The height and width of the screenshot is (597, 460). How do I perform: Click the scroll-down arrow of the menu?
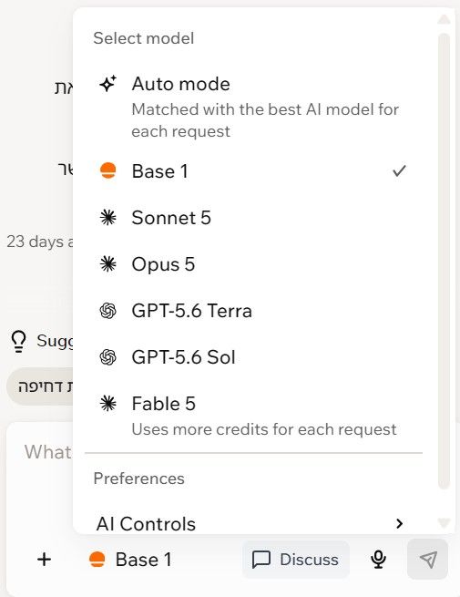pos(444,522)
